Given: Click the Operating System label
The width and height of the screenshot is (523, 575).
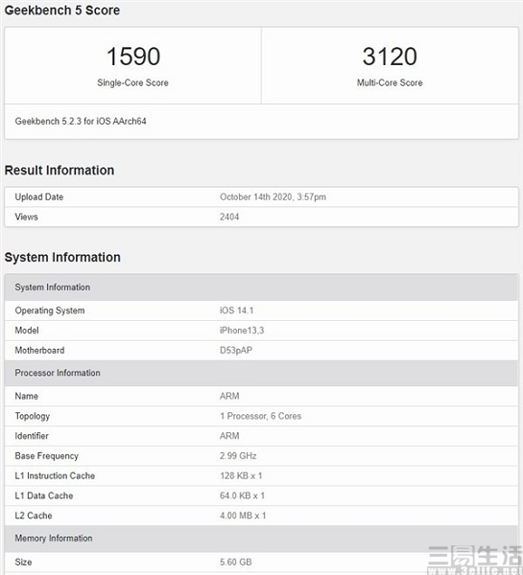Looking at the screenshot, I should point(50,310).
